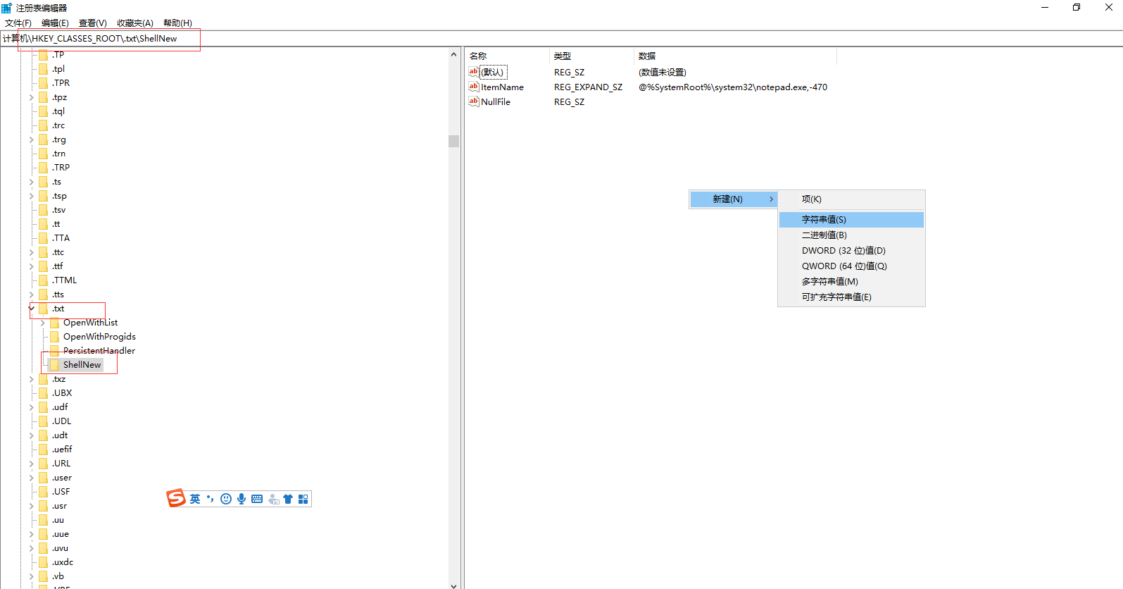Select the ItemName value icon
The width and height of the screenshot is (1123, 589).
pyautogui.click(x=474, y=87)
